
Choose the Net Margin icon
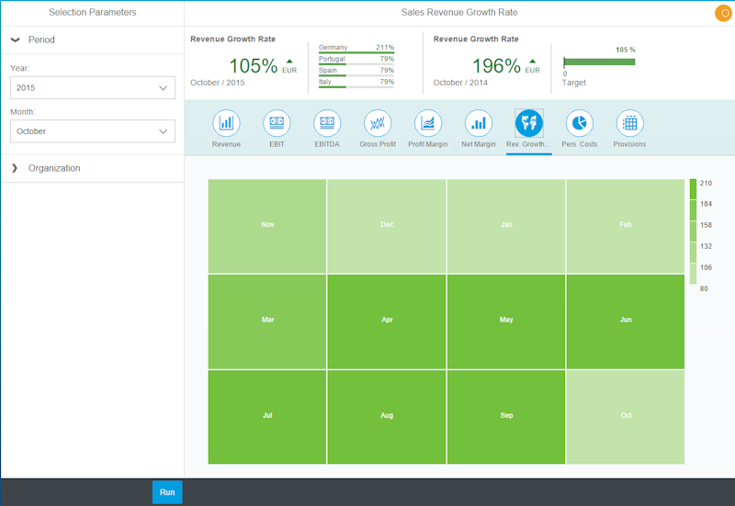[x=478, y=123]
